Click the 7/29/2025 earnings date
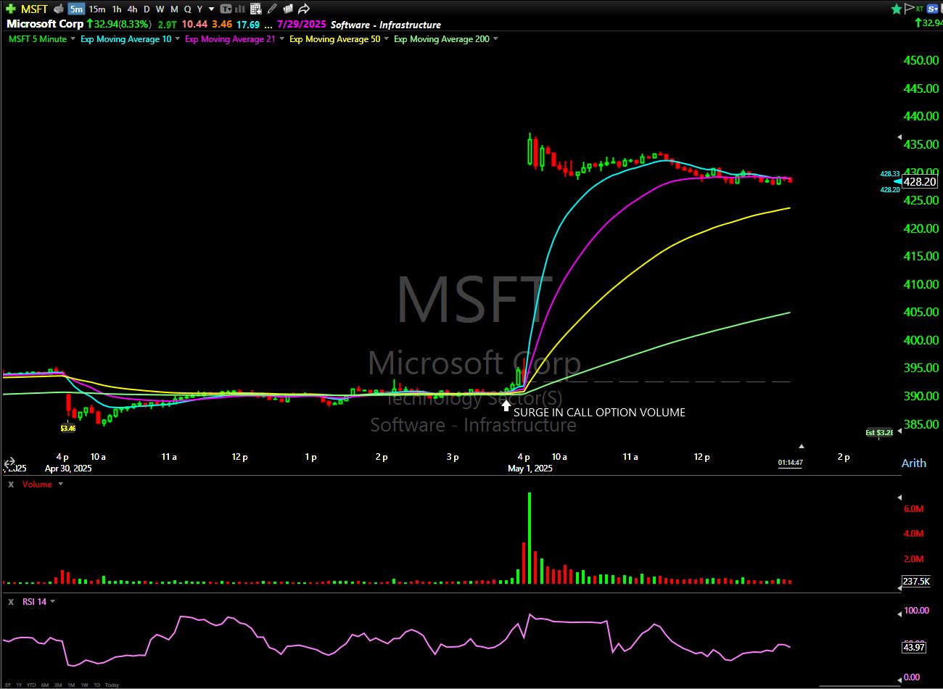Screen dimensions: 943x689 tap(302, 24)
